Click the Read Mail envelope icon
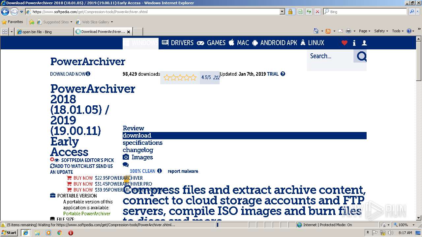422x237 pixels. point(341,31)
